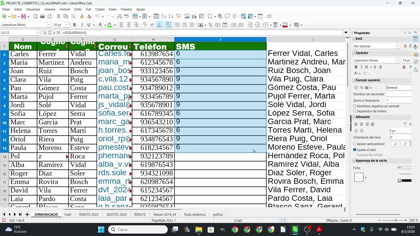Open Per defecte style dropdown

click(398, 46)
